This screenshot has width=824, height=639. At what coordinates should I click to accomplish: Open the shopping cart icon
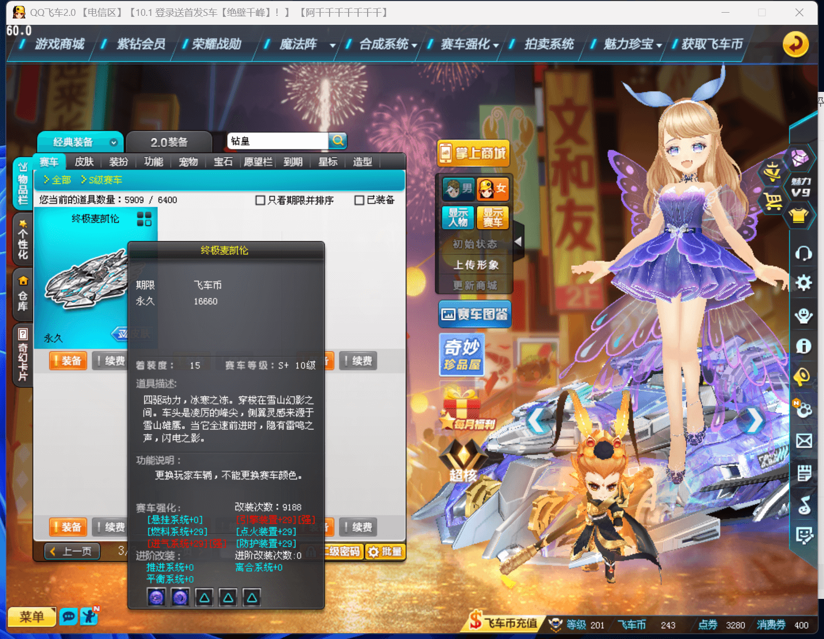[772, 201]
